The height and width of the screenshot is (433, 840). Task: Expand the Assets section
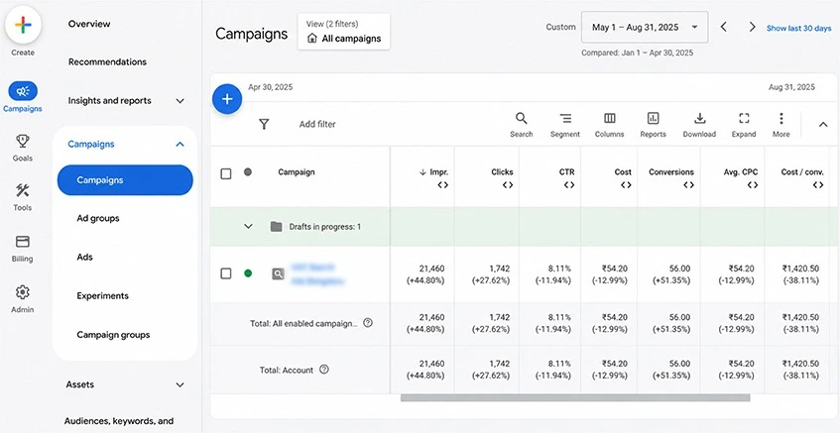tap(126, 384)
